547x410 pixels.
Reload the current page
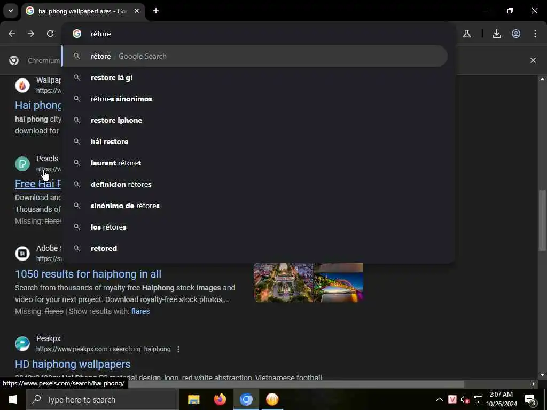pos(50,34)
